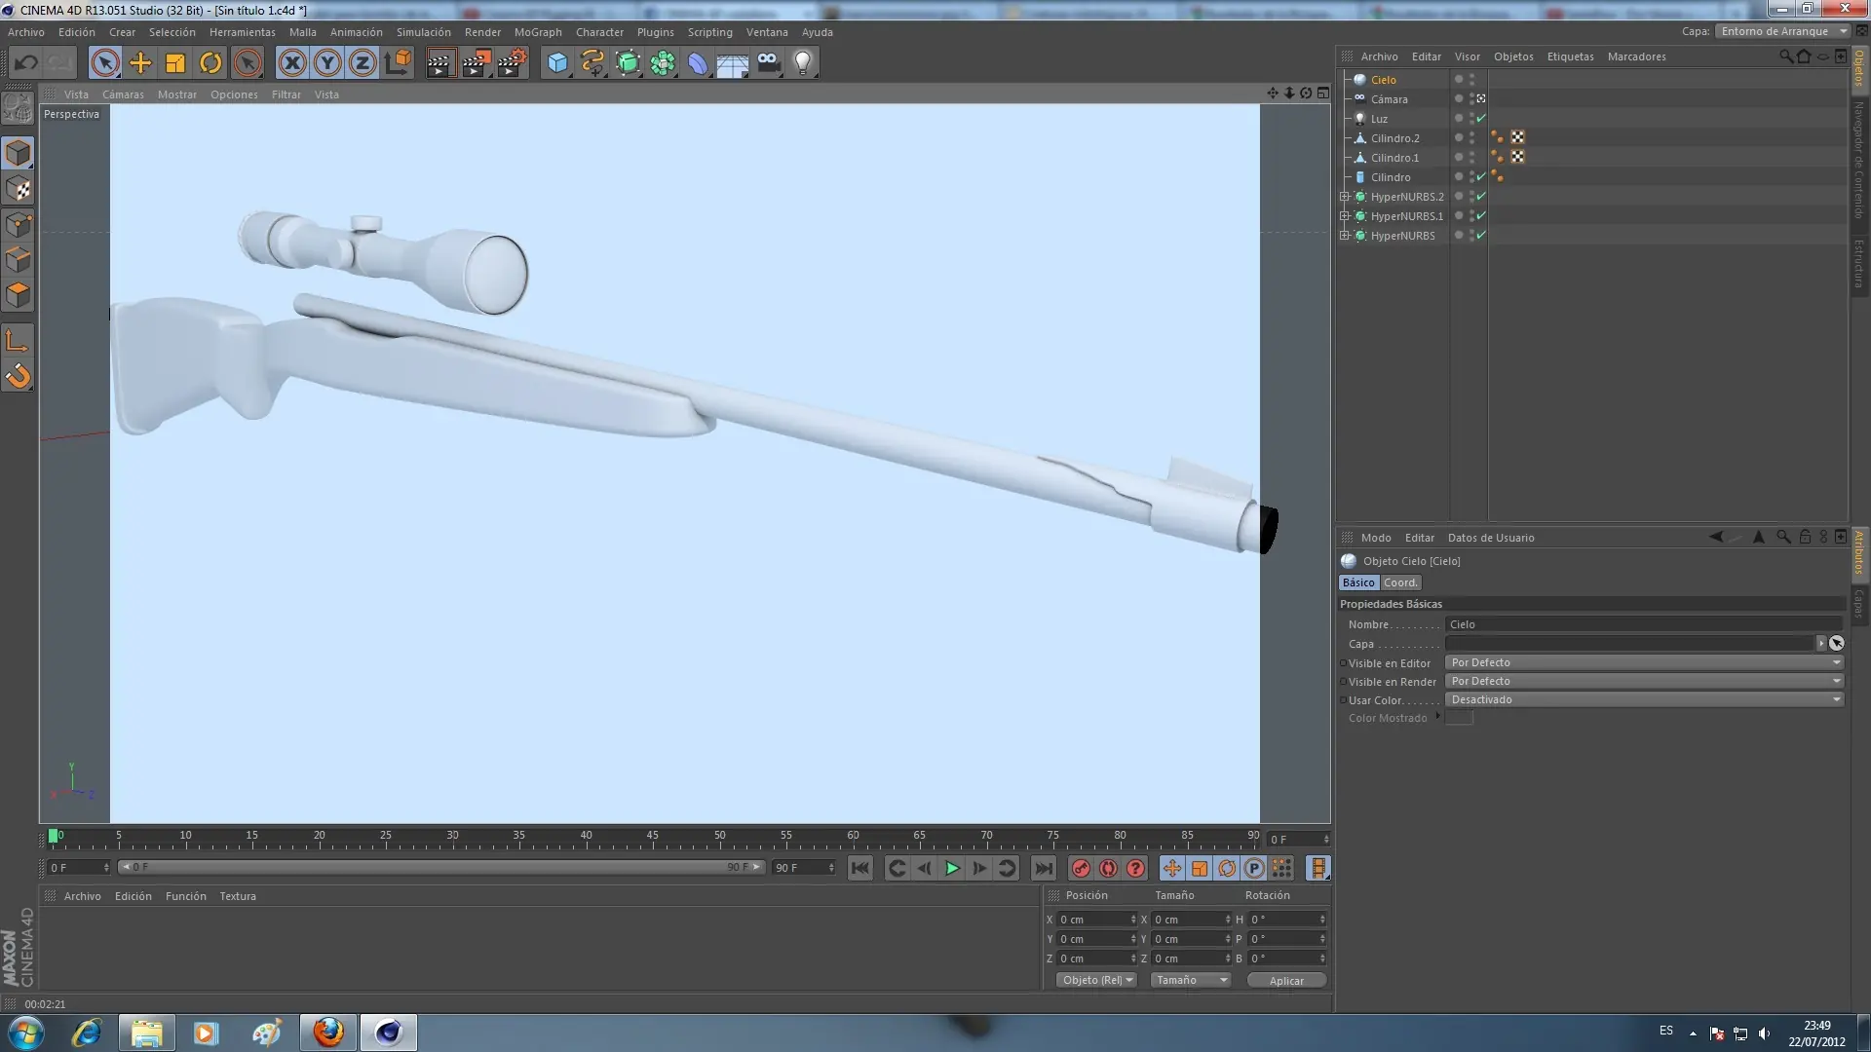Render to Picture Viewer icon
Viewport: 1871px width, 1052px height.
click(x=477, y=63)
